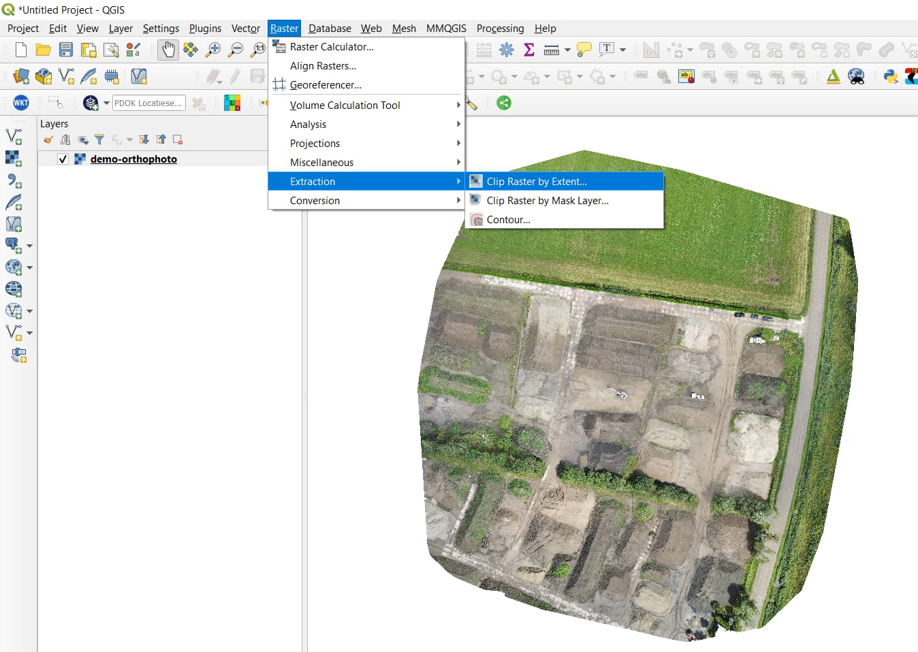Open the Python Console icon
The image size is (918, 652).
(x=890, y=76)
